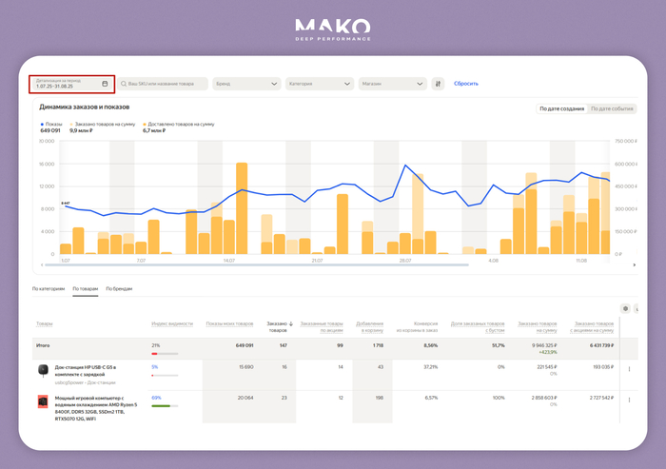
Task: Expand the Магазин dropdown filter
Action: 392,84
